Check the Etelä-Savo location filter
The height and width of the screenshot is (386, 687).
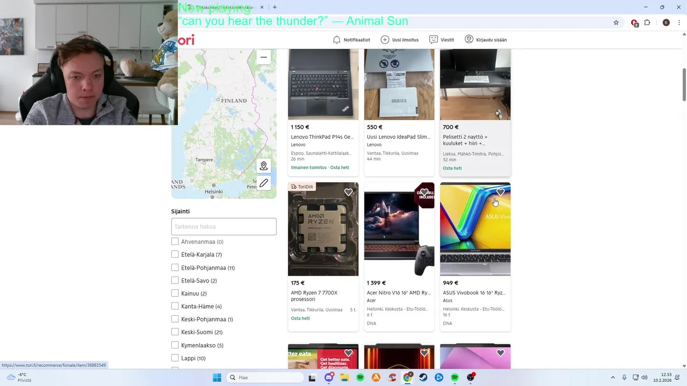click(x=175, y=280)
